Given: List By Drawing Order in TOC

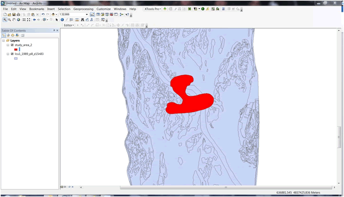Looking at the screenshot, I should pos(3,35).
